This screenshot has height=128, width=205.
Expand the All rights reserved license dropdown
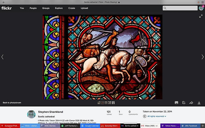click(x=156, y=116)
